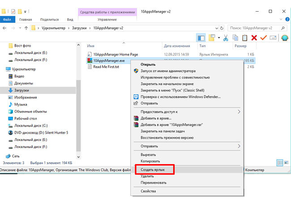Switch to details view icon in status bar

click(280, 163)
